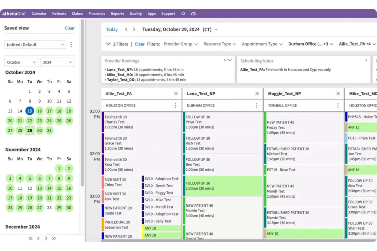Show next month in mini calendar

[x=46, y=238]
